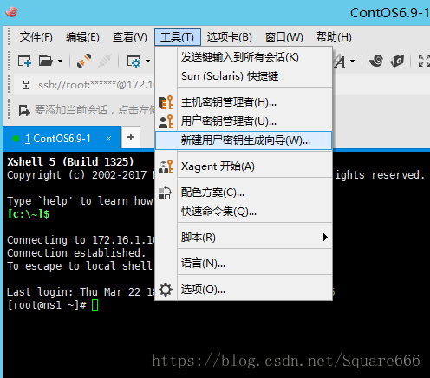Click the Xagent toolbar icon
The height and width of the screenshot is (378, 430).
[397, 61]
